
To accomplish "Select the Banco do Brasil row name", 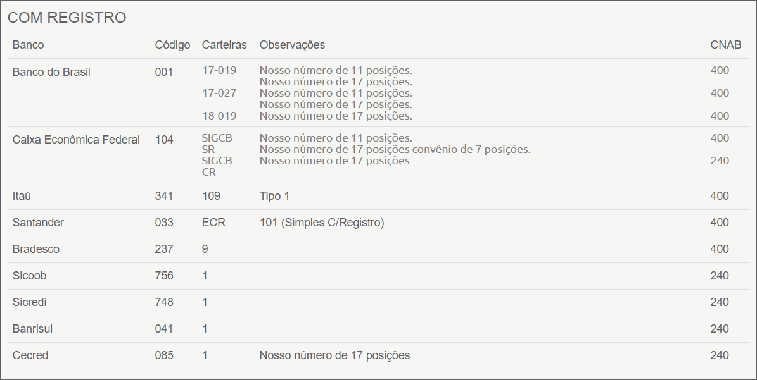I will 51,72.
